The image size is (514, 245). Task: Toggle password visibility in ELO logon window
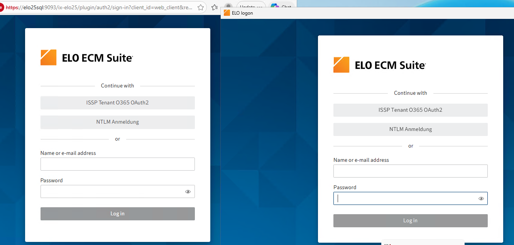click(481, 199)
